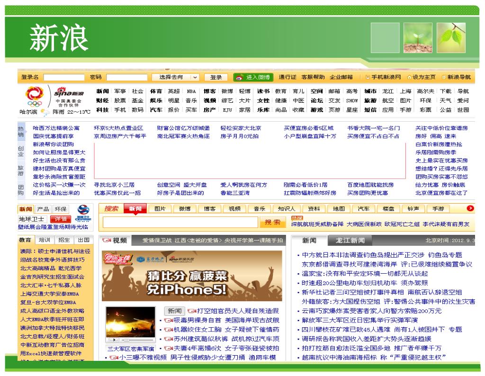Open headline 解放军三大军区近日密集举行实弹军演
The width and height of the screenshot is (485, 376).
pos(360,320)
